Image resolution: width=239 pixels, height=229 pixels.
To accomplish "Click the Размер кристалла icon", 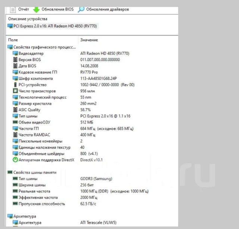I will [15, 103].
